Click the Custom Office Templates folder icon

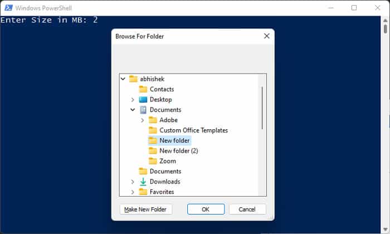point(153,130)
